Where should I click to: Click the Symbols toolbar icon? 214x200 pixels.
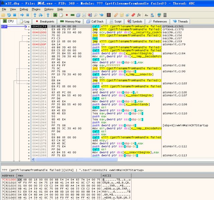(90, 15)
